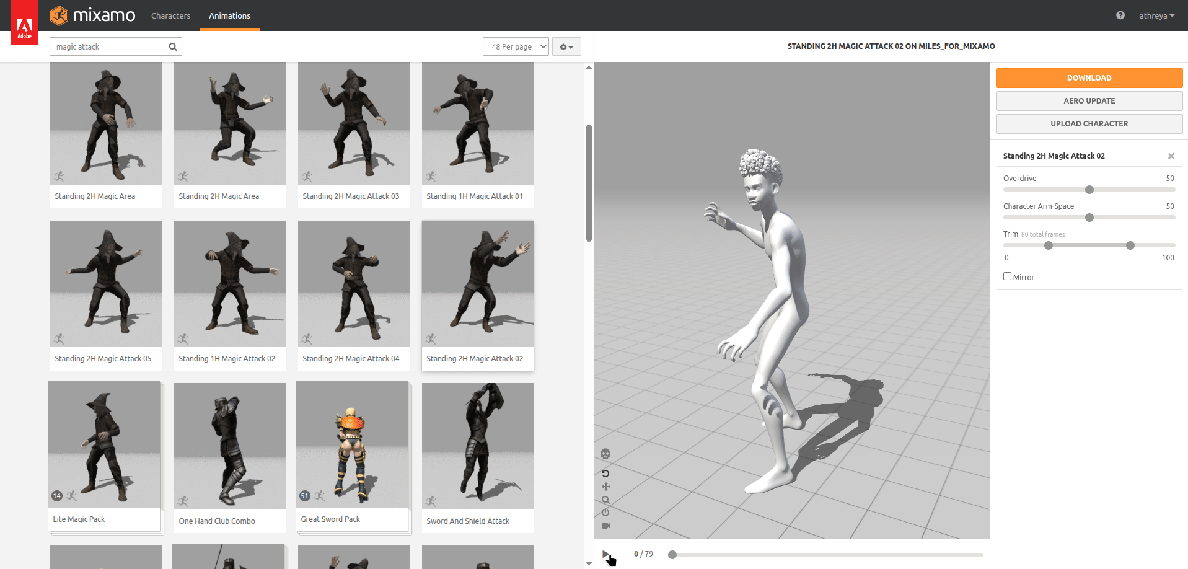Viewport: 1188px width, 569px height.
Task: Click the Adobe logo
Action: [x=24, y=23]
